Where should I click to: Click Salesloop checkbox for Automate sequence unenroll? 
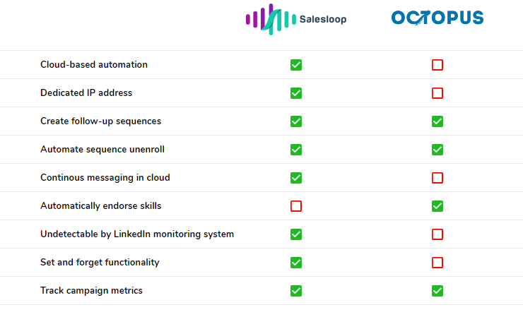[x=296, y=150]
